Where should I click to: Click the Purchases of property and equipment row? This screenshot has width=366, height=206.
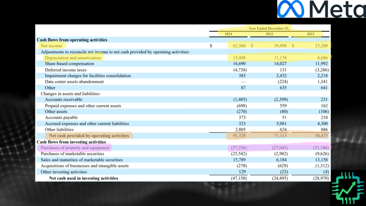tap(74, 147)
